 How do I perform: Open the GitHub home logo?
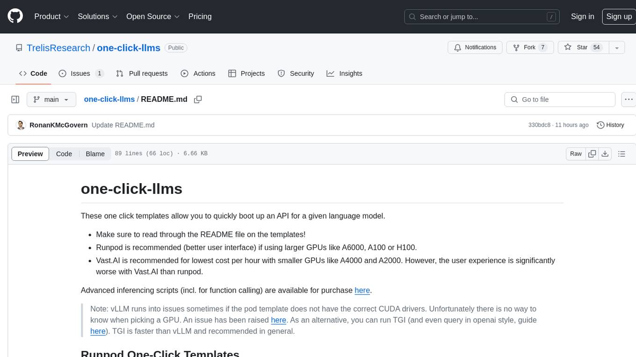[x=15, y=16]
